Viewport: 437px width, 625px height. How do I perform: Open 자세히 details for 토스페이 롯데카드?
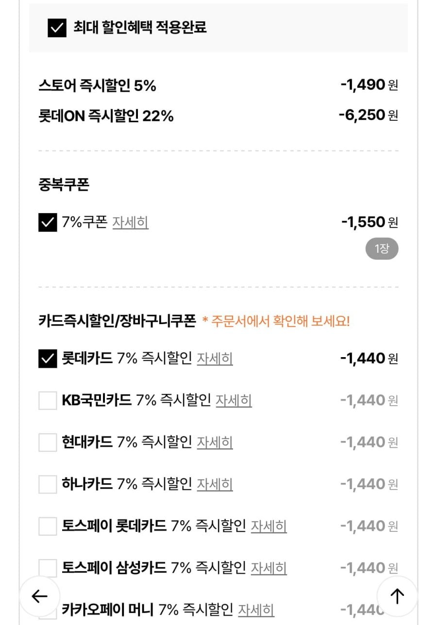(269, 526)
